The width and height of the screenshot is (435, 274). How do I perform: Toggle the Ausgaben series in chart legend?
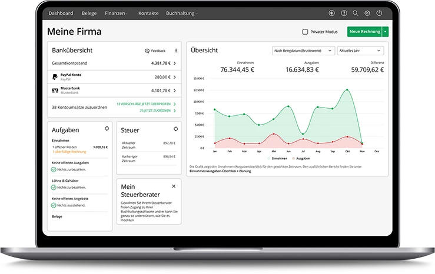click(298, 159)
